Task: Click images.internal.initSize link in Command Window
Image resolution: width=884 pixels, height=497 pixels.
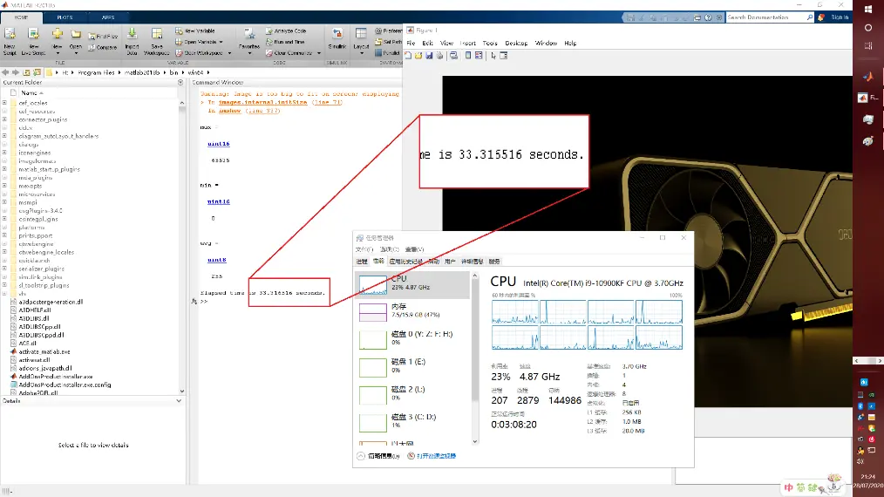Action: click(x=262, y=103)
